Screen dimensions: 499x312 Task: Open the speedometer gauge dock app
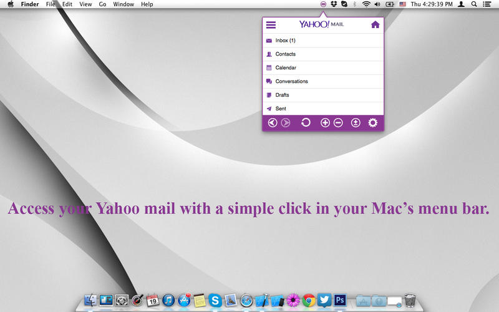coord(137,300)
